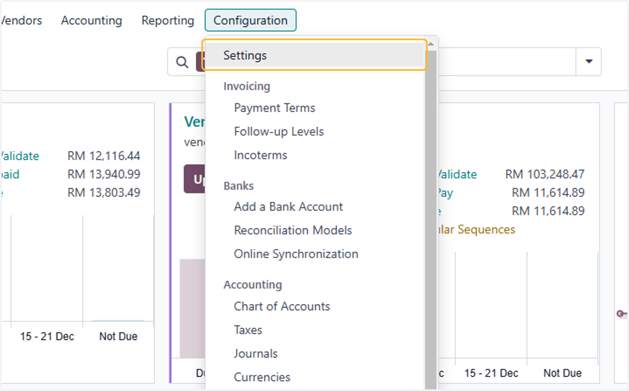Click Not Due label in right chart
The height and width of the screenshot is (391, 629).
[x=562, y=373]
